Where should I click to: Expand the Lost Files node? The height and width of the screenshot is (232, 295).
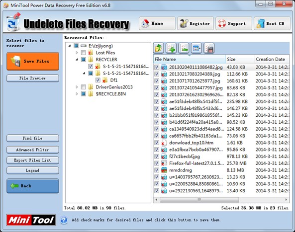tap(77, 53)
